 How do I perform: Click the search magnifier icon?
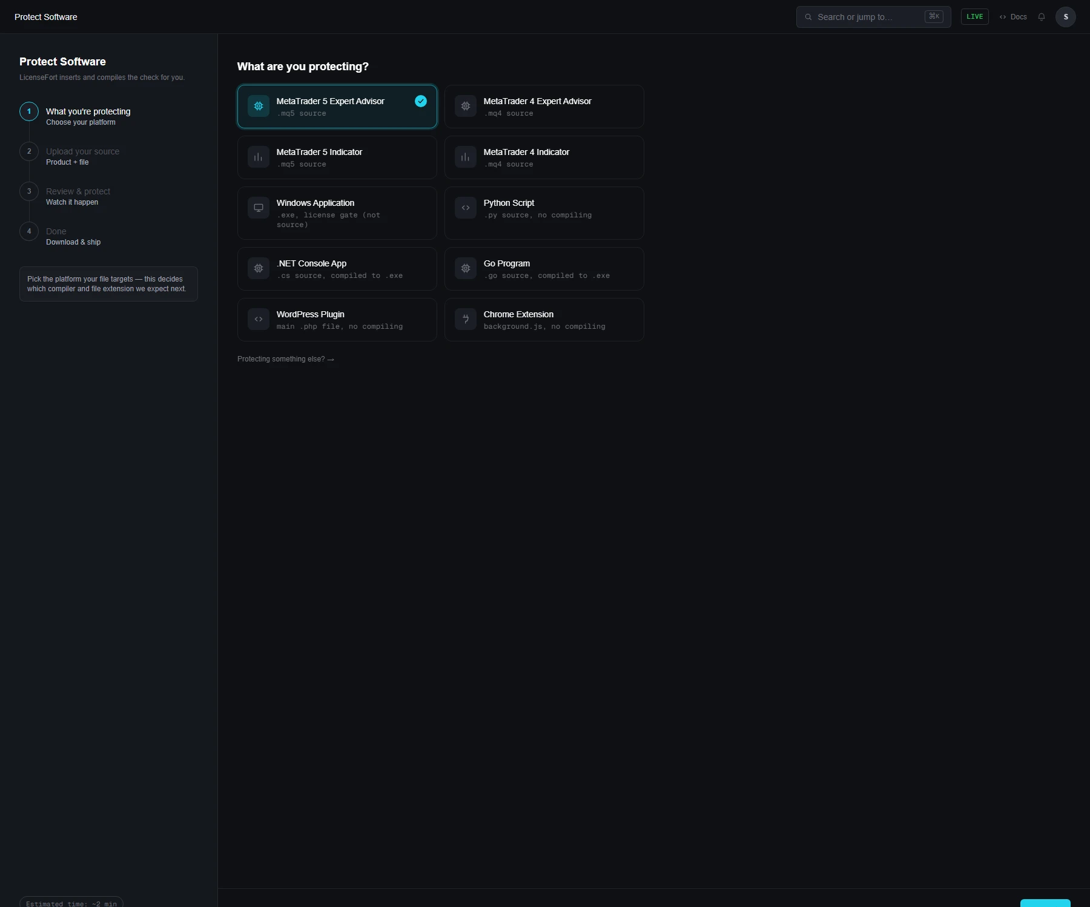[808, 17]
